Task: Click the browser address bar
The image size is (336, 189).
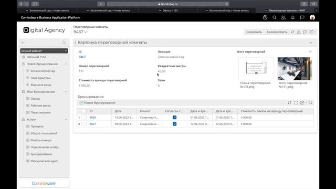Action: click(x=168, y=4)
